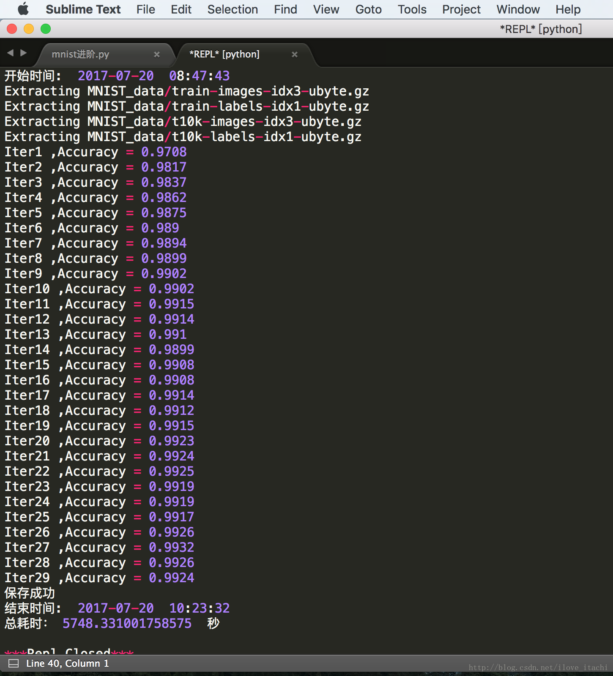Image resolution: width=613 pixels, height=676 pixels.
Task: Click the Iter24 line label
Action: click(27, 502)
